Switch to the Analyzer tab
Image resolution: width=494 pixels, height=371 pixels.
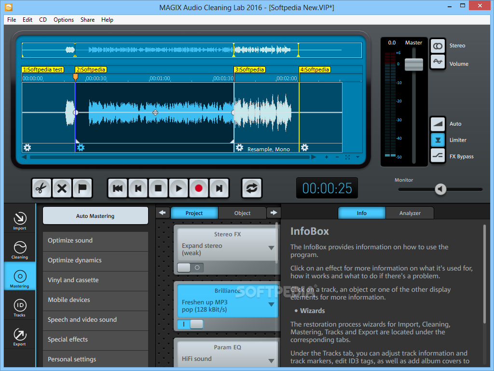click(410, 213)
